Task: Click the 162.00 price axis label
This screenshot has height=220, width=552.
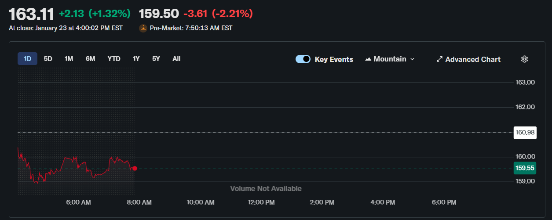Action: (x=525, y=107)
